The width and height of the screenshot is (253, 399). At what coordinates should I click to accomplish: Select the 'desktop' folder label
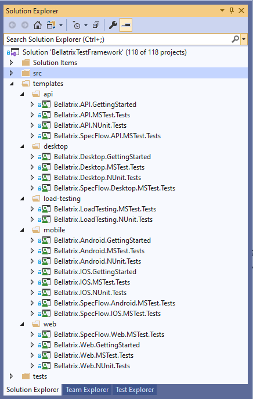tap(56, 146)
